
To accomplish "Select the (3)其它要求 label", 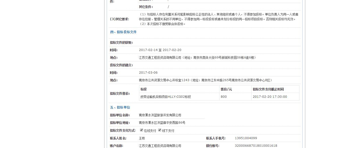I will [x=119, y=19].
